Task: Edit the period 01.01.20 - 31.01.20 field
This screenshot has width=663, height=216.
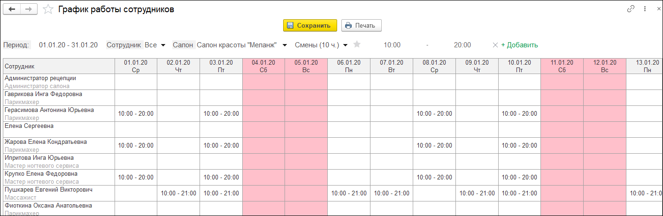Action: (68, 45)
